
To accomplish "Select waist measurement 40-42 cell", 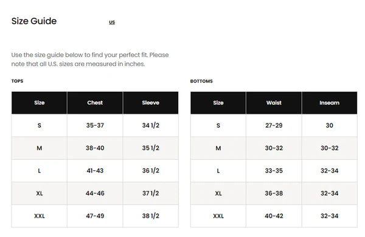I will point(274,216).
